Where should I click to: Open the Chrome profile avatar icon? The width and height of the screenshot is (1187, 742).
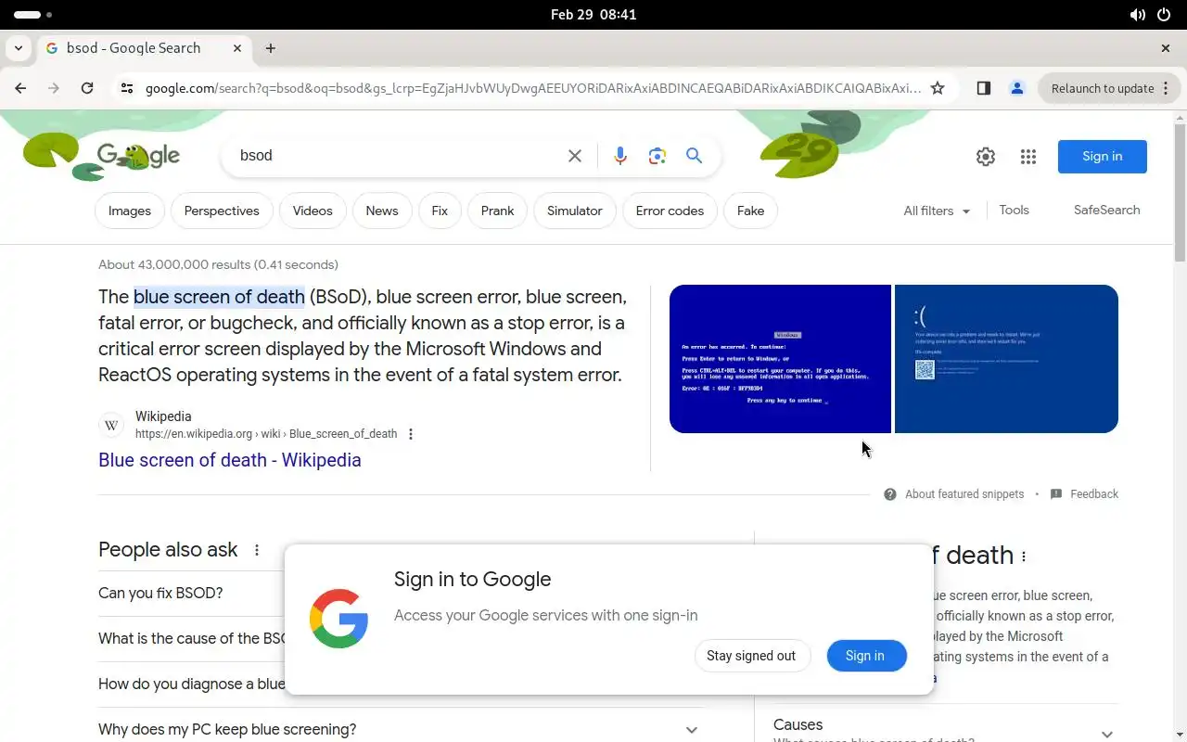coord(1017,88)
